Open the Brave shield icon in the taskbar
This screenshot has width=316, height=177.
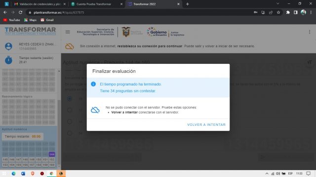pyautogui.click(x=33, y=174)
